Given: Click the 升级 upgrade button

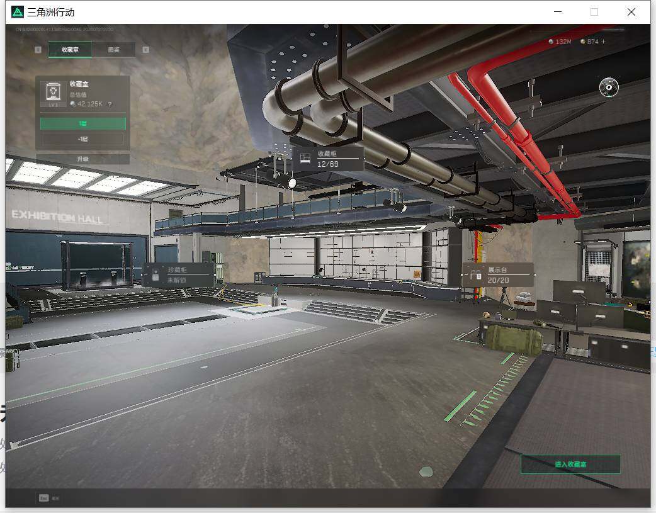Looking at the screenshot, I should point(83,159).
